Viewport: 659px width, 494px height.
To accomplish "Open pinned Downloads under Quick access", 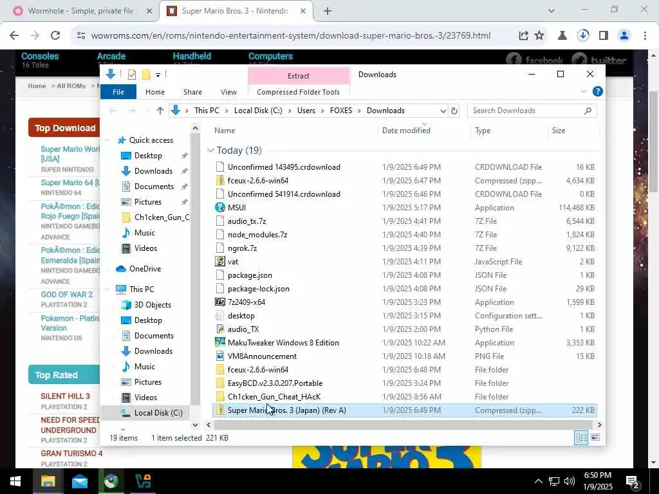I will [x=153, y=171].
